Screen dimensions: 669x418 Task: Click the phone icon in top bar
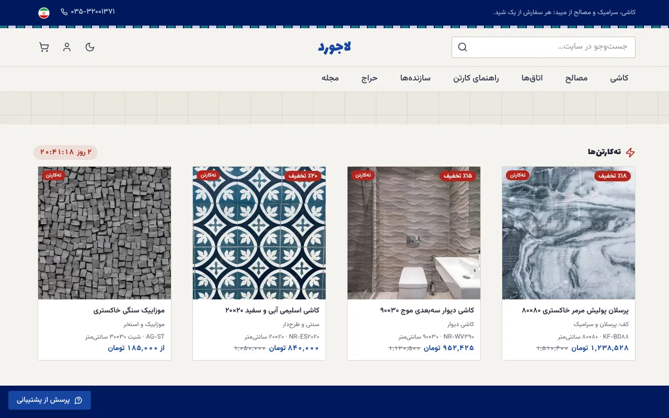pos(64,11)
